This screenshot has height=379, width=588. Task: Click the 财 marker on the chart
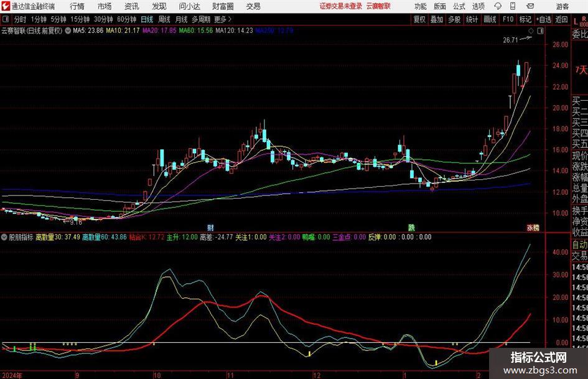coord(210,227)
